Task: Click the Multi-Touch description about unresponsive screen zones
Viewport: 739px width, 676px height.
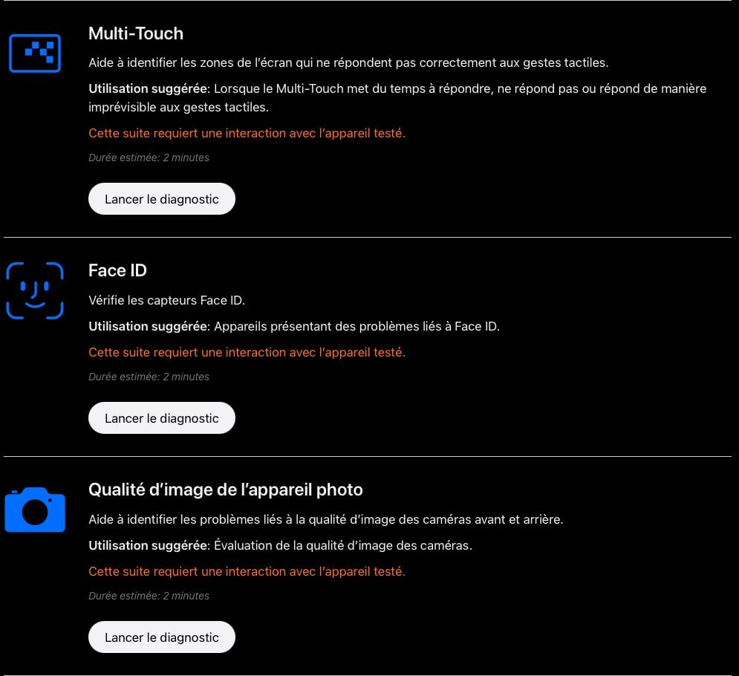Action: click(348, 62)
